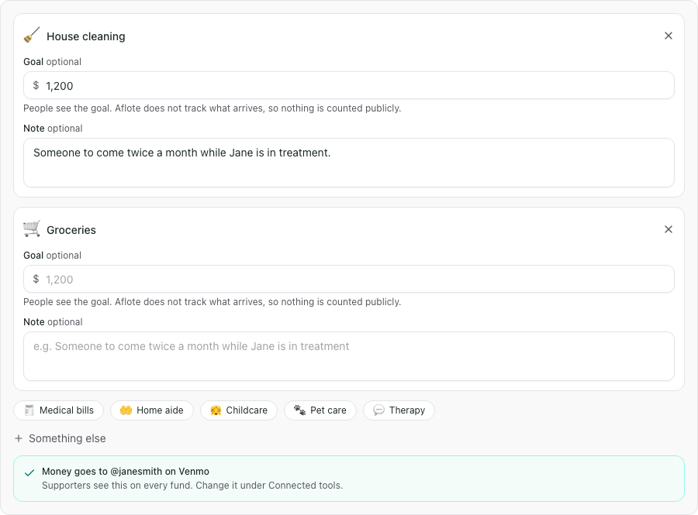The height and width of the screenshot is (515, 698).
Task: Edit the House cleaning note text box
Action: point(348,163)
